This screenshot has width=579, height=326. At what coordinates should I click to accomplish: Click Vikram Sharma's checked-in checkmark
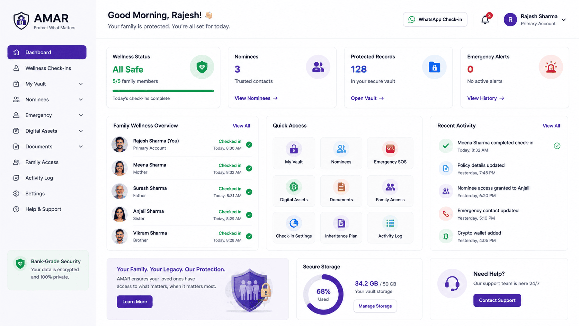point(249,236)
